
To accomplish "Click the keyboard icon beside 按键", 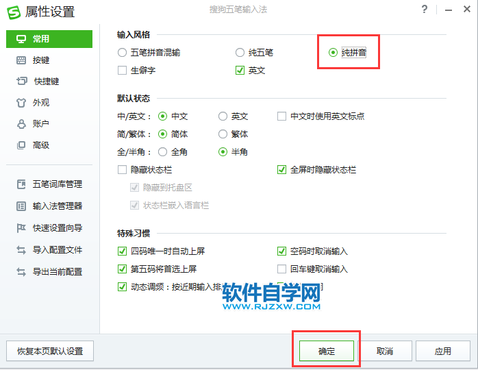I will (x=21, y=60).
